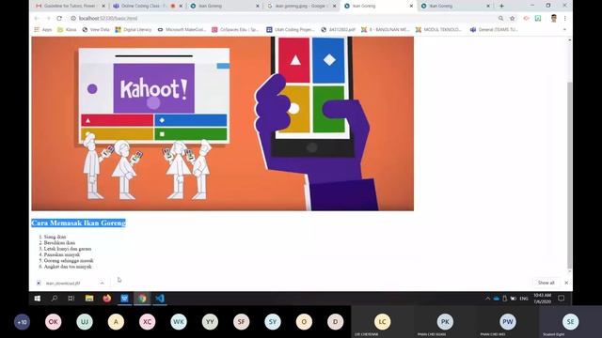This screenshot has height=338, width=602.
Task: Select participant tile LC
Action: (x=383, y=322)
